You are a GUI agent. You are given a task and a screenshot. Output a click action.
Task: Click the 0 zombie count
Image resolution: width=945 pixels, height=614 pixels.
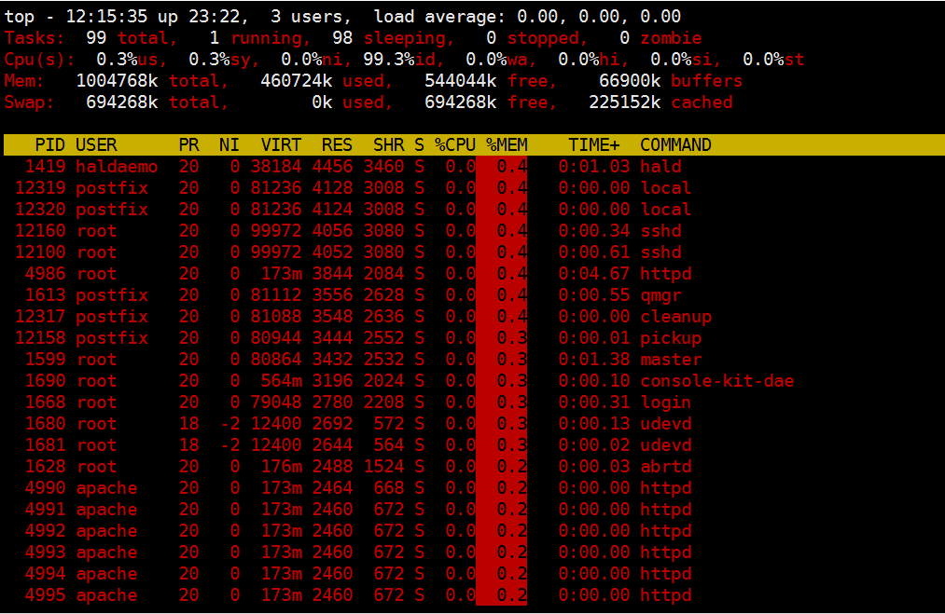(660, 38)
